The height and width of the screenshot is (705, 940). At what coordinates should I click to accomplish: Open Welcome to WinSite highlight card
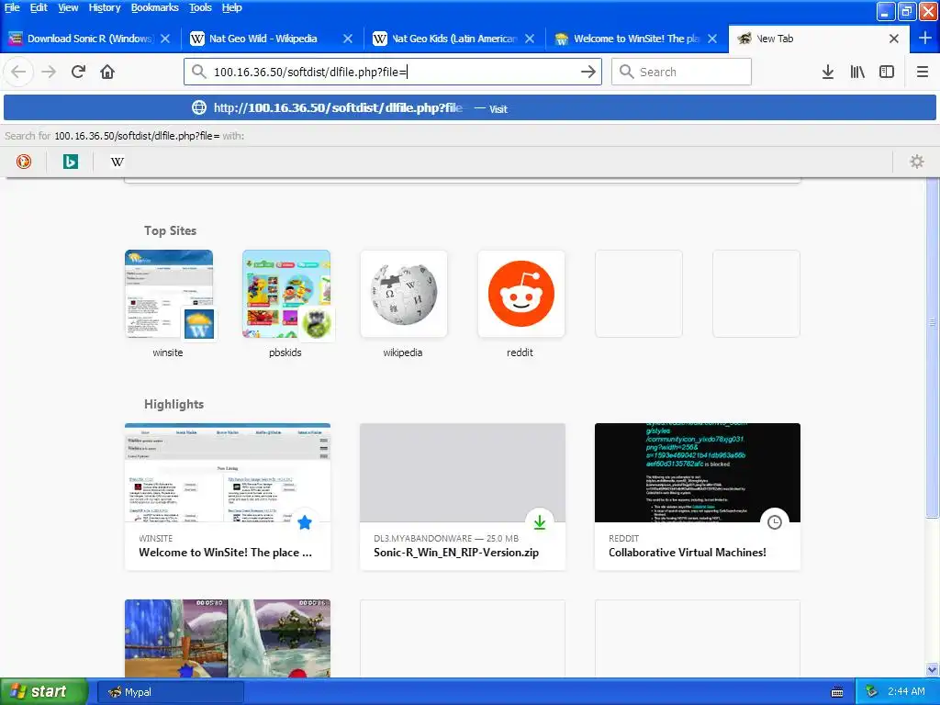point(228,497)
